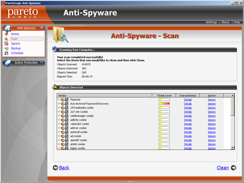
Task: Click the apmebf cookie threat icon
Action: (63, 140)
